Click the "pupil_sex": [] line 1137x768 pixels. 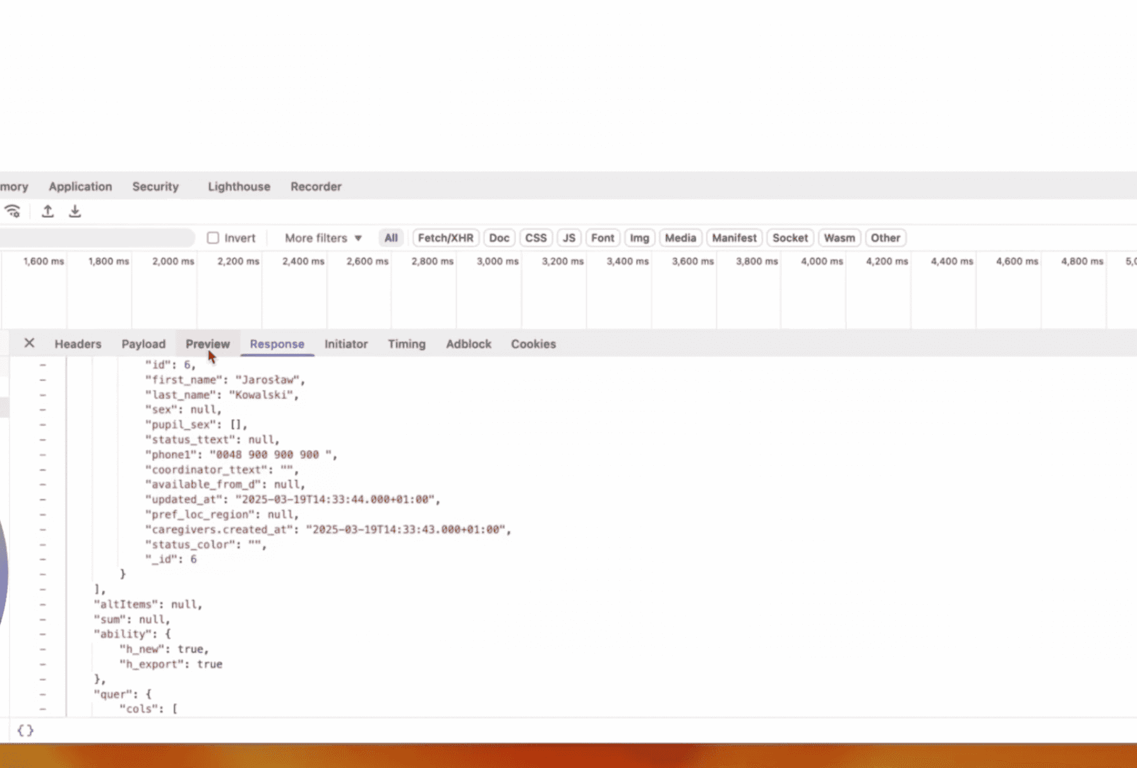pos(196,425)
